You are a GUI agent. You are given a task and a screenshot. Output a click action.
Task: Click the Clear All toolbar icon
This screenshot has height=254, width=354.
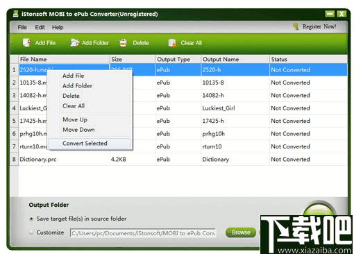click(x=172, y=43)
